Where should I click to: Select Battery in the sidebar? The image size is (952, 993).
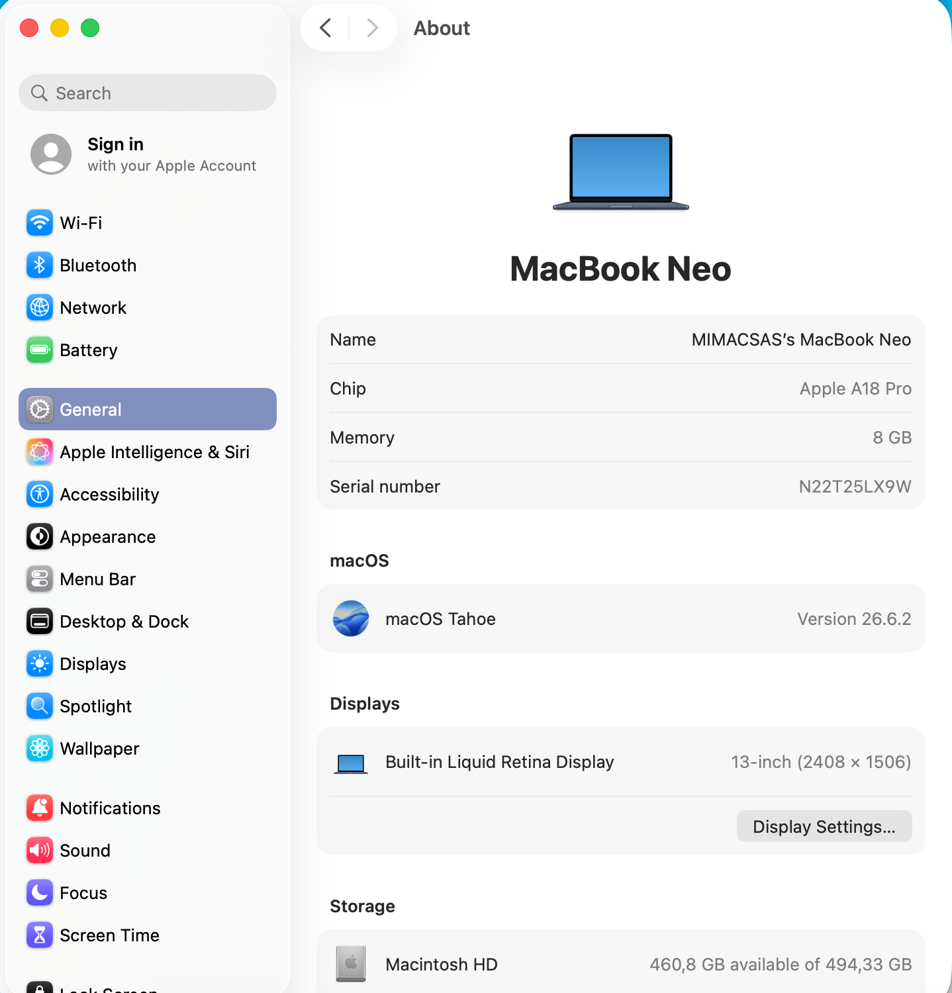tap(148, 350)
